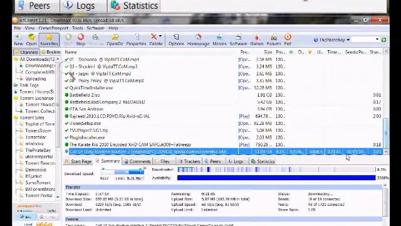Click the Games toolbar icon

(257, 40)
